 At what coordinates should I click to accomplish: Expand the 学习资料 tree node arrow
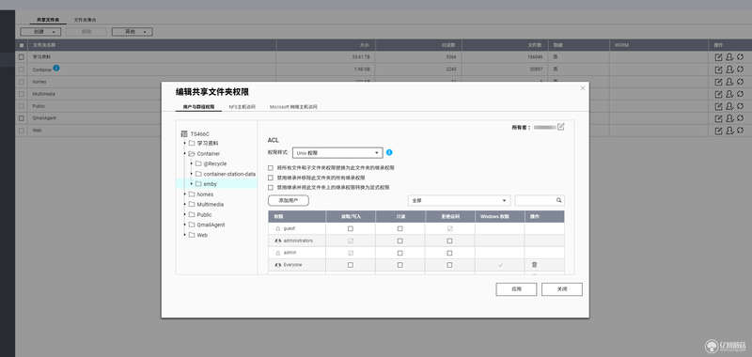coord(184,144)
